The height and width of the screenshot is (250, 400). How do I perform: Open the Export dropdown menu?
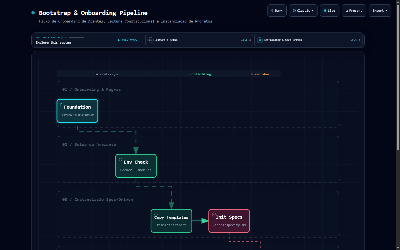coord(380,11)
